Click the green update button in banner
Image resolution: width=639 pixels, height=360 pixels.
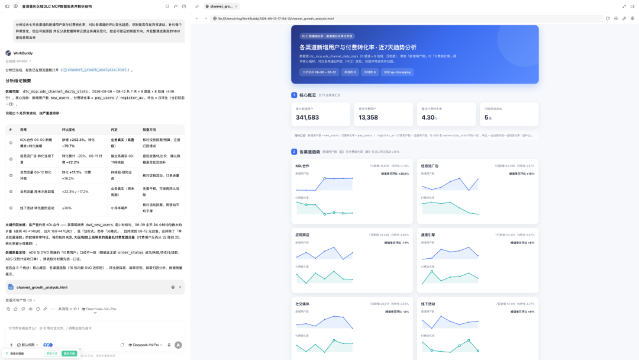point(69,353)
